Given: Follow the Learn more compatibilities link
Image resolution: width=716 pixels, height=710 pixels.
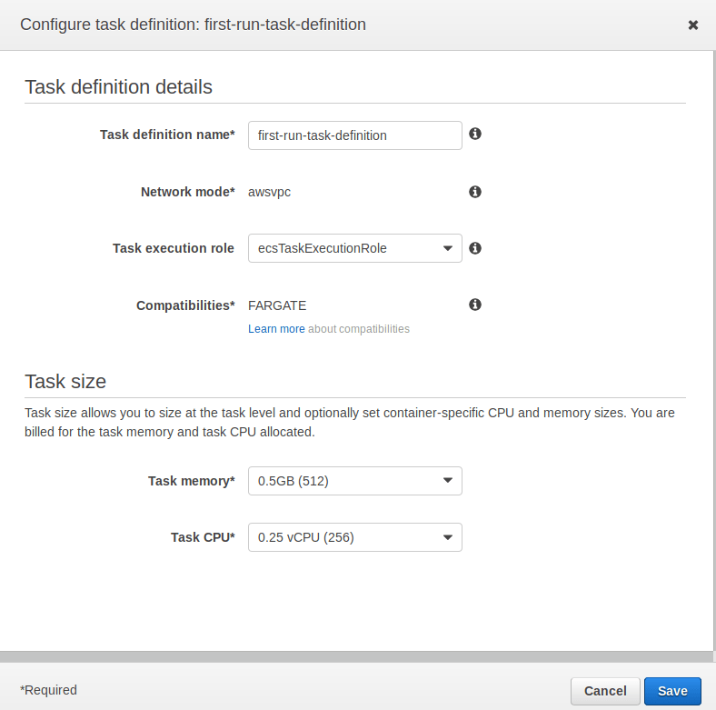Looking at the screenshot, I should [x=276, y=329].
